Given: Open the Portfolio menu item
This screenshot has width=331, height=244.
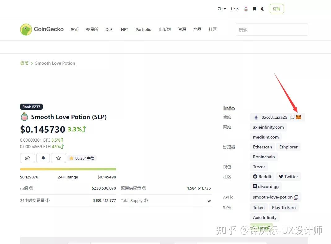Looking at the screenshot, I should tap(143, 29).
